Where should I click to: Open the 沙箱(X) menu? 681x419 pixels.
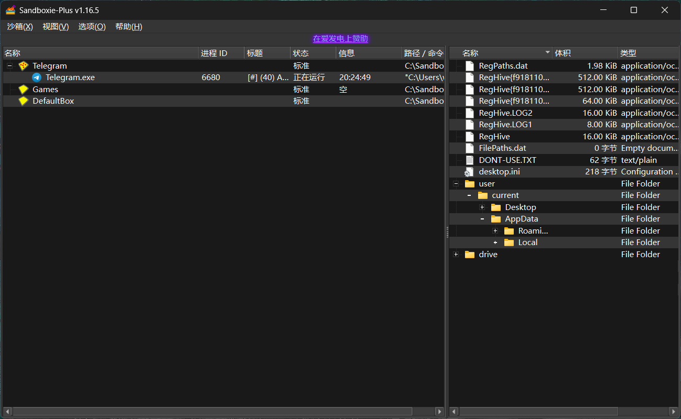[x=20, y=27]
